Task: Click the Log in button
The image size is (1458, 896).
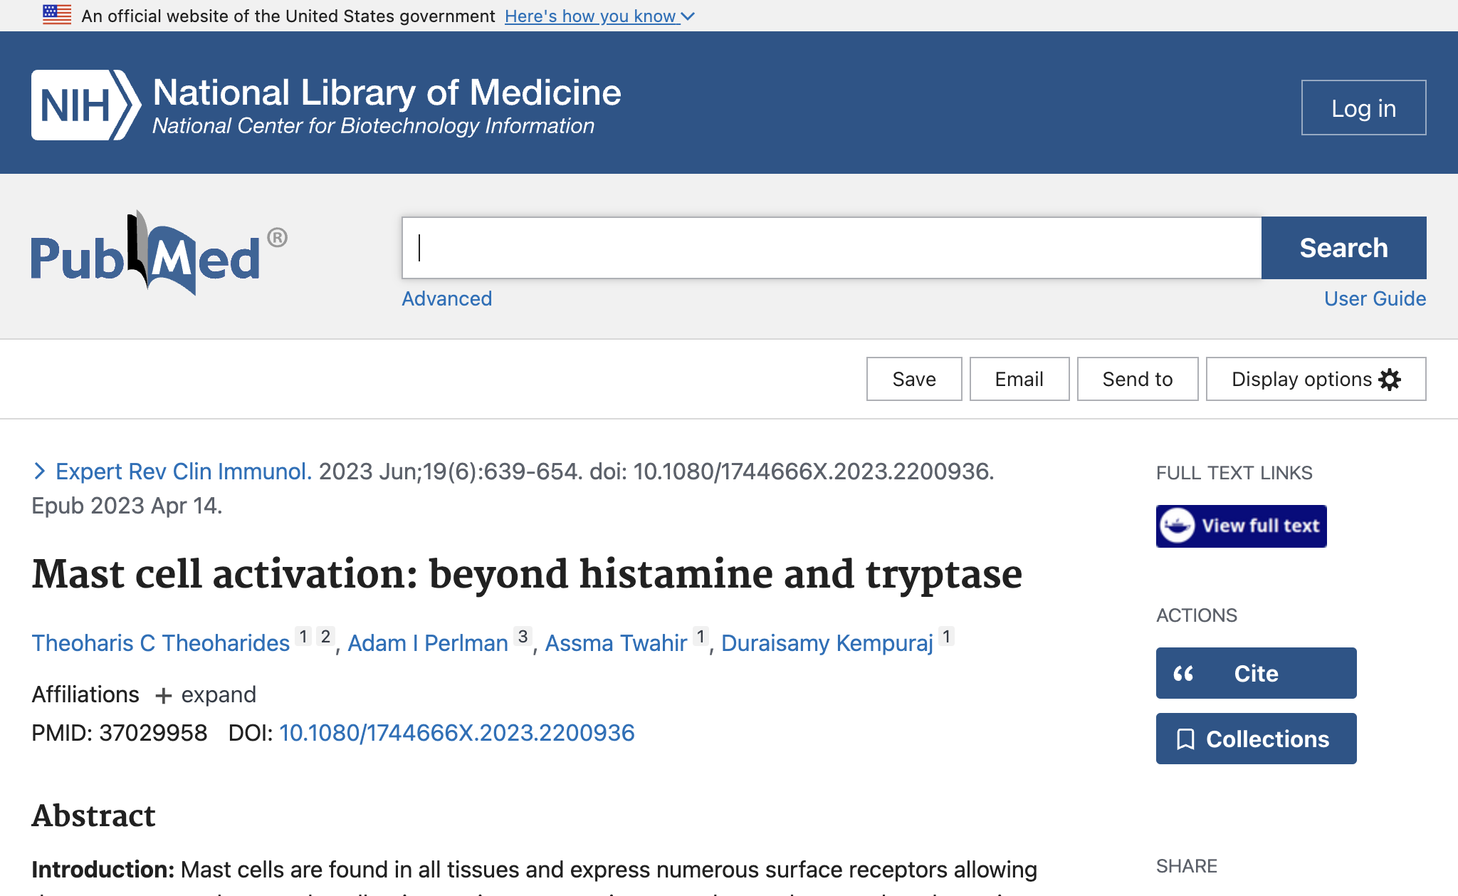Action: pos(1363,108)
